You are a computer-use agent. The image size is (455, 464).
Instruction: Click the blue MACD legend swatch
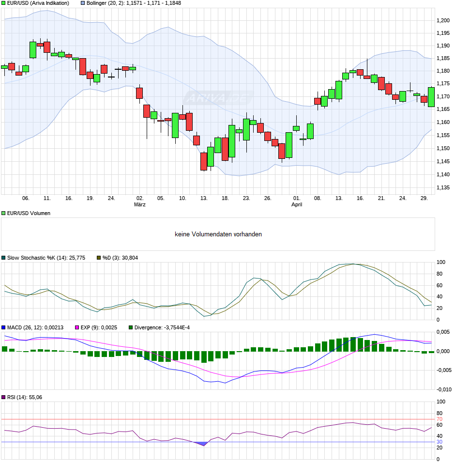pos(3,327)
